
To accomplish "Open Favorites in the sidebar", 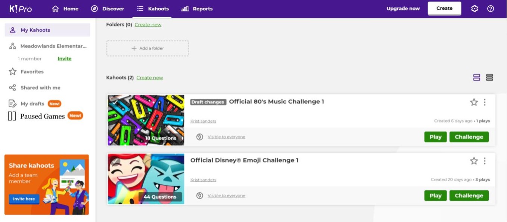I will pyautogui.click(x=26, y=72).
